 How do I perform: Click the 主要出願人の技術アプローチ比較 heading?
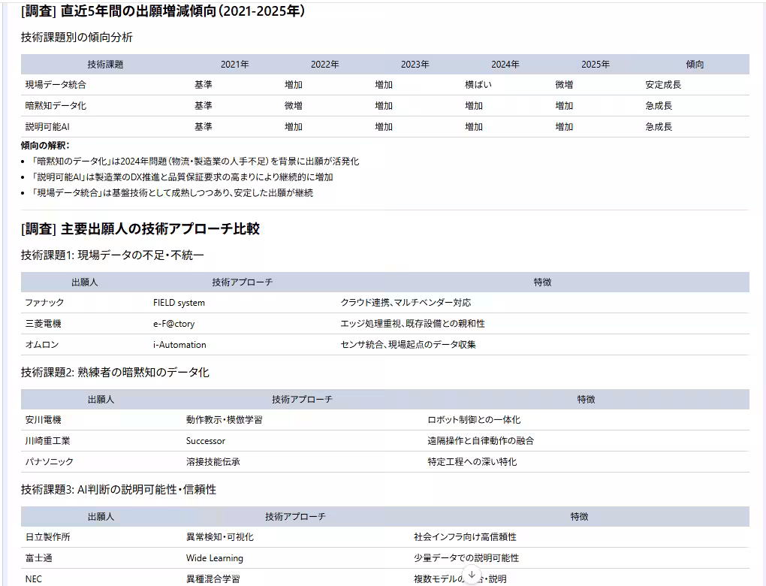140,228
